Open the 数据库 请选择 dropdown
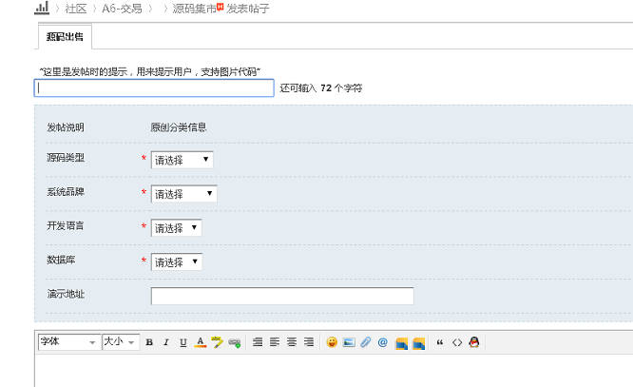Screen dimensions: 633x387 177,261
